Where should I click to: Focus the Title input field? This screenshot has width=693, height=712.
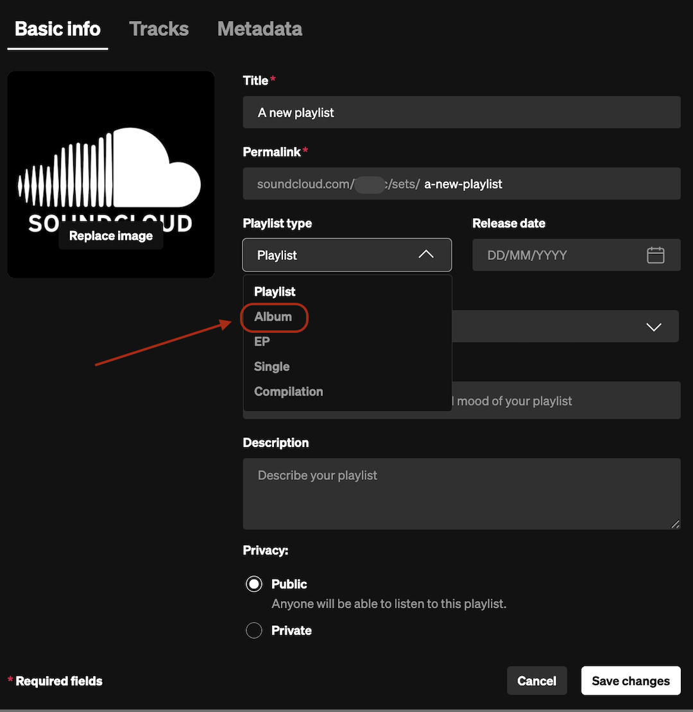tap(461, 113)
